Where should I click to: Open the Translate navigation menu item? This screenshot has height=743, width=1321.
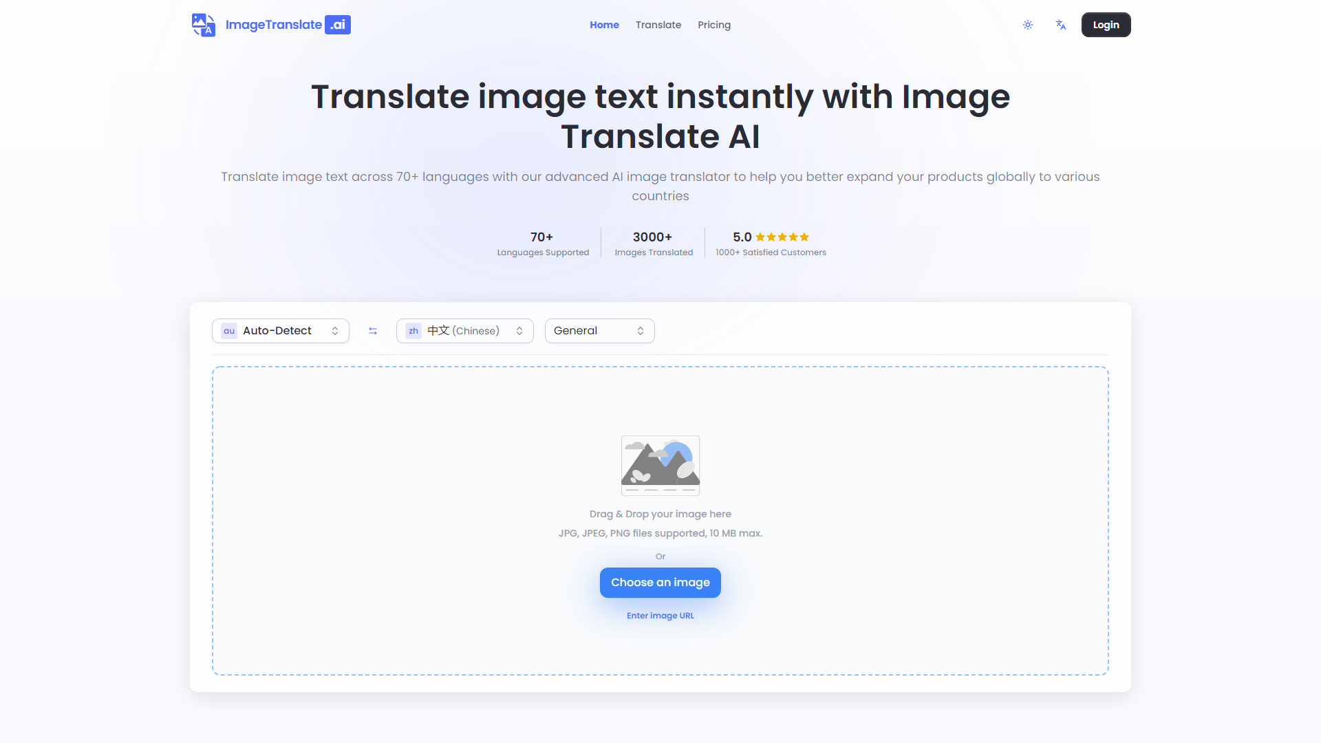[x=658, y=25]
